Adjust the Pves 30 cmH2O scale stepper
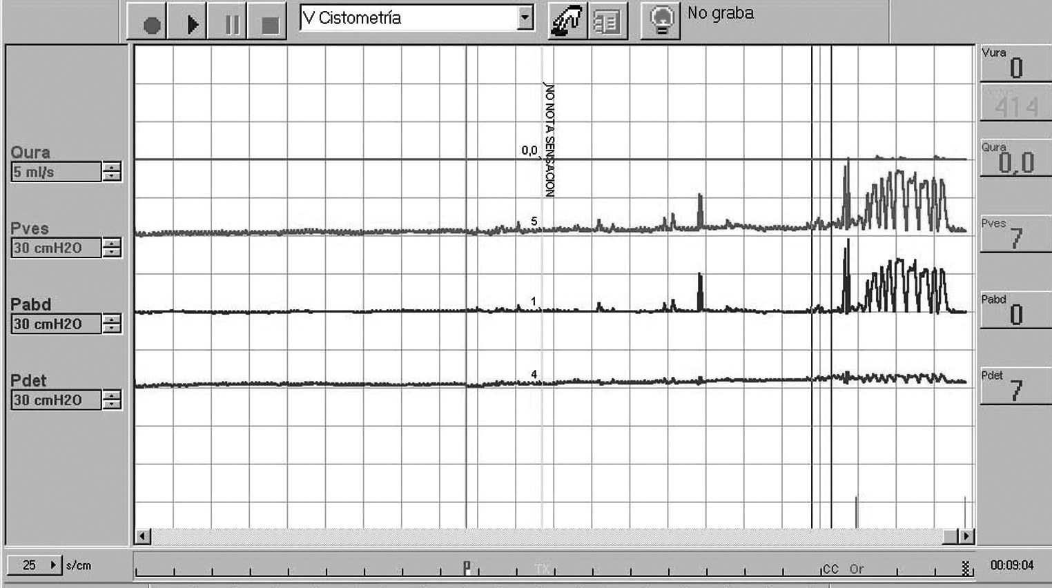This screenshot has height=588, width=1052. pos(112,248)
